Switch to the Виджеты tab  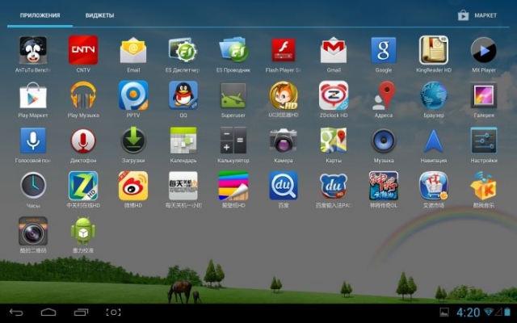pyautogui.click(x=99, y=15)
